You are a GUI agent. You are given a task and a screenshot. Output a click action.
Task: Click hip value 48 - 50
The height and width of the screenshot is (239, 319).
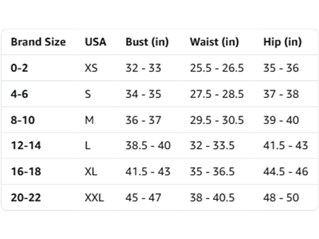(281, 197)
